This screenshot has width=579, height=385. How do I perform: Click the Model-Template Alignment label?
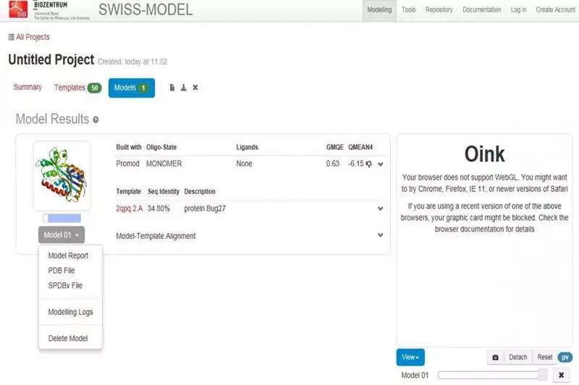(x=156, y=236)
